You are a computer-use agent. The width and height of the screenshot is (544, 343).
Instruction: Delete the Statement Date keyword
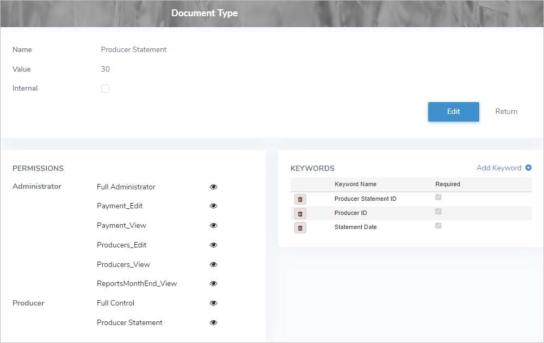[x=300, y=227]
